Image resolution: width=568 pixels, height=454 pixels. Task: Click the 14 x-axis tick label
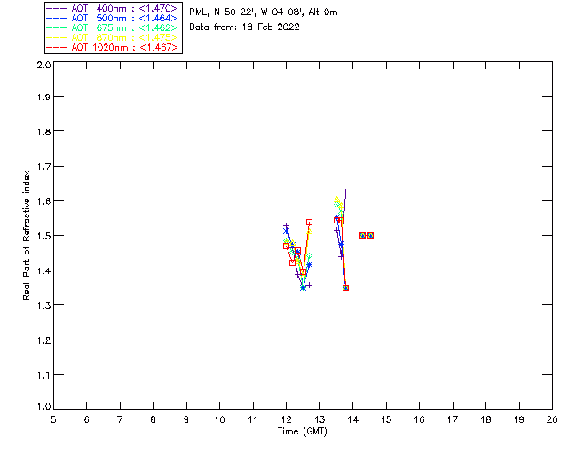pyautogui.click(x=353, y=420)
